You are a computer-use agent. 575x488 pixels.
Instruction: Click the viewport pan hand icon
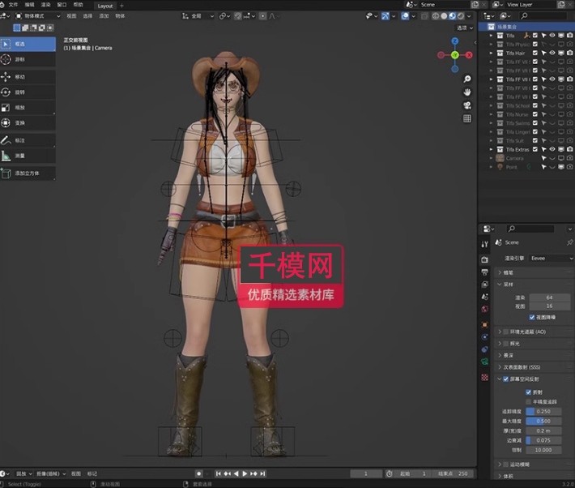(x=466, y=92)
